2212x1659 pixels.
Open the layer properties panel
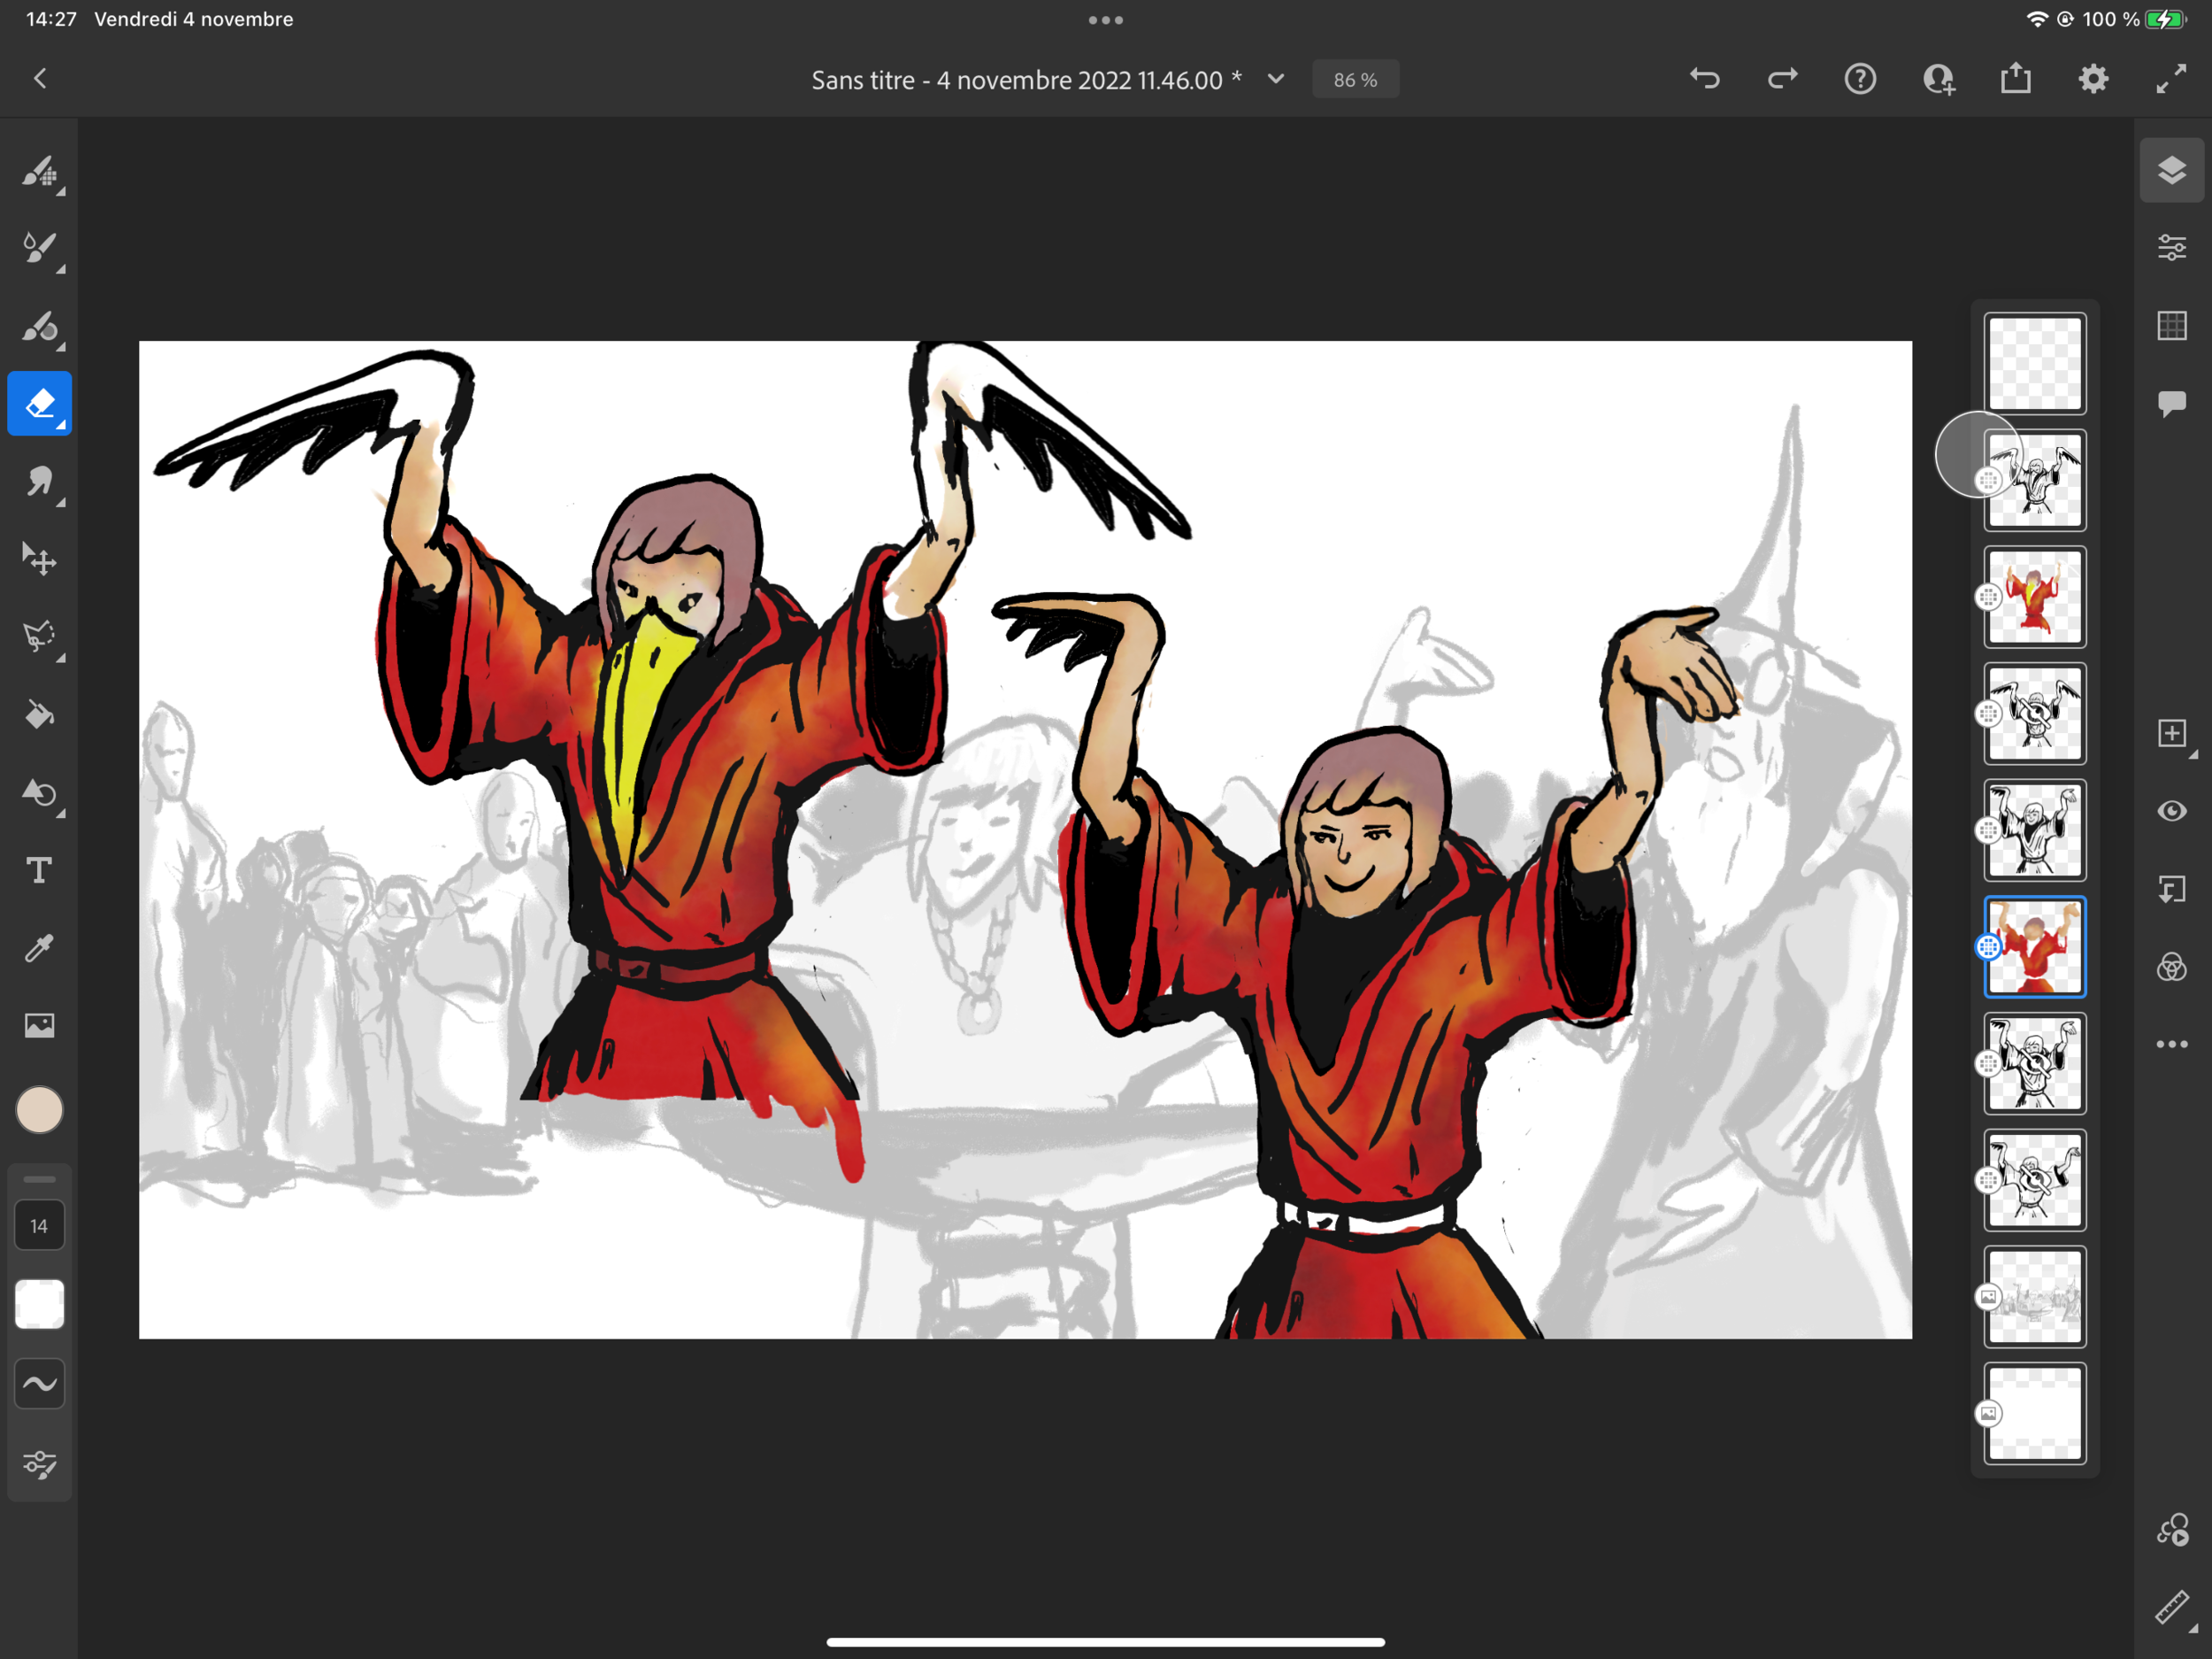2171,247
